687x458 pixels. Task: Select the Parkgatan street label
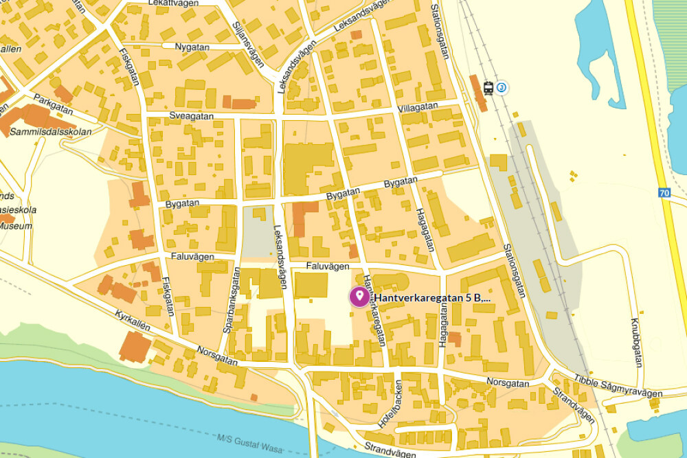point(53,104)
